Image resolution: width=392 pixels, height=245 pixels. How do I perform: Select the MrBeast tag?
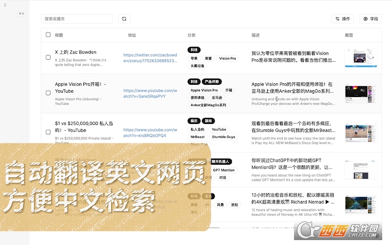[x=197, y=137]
